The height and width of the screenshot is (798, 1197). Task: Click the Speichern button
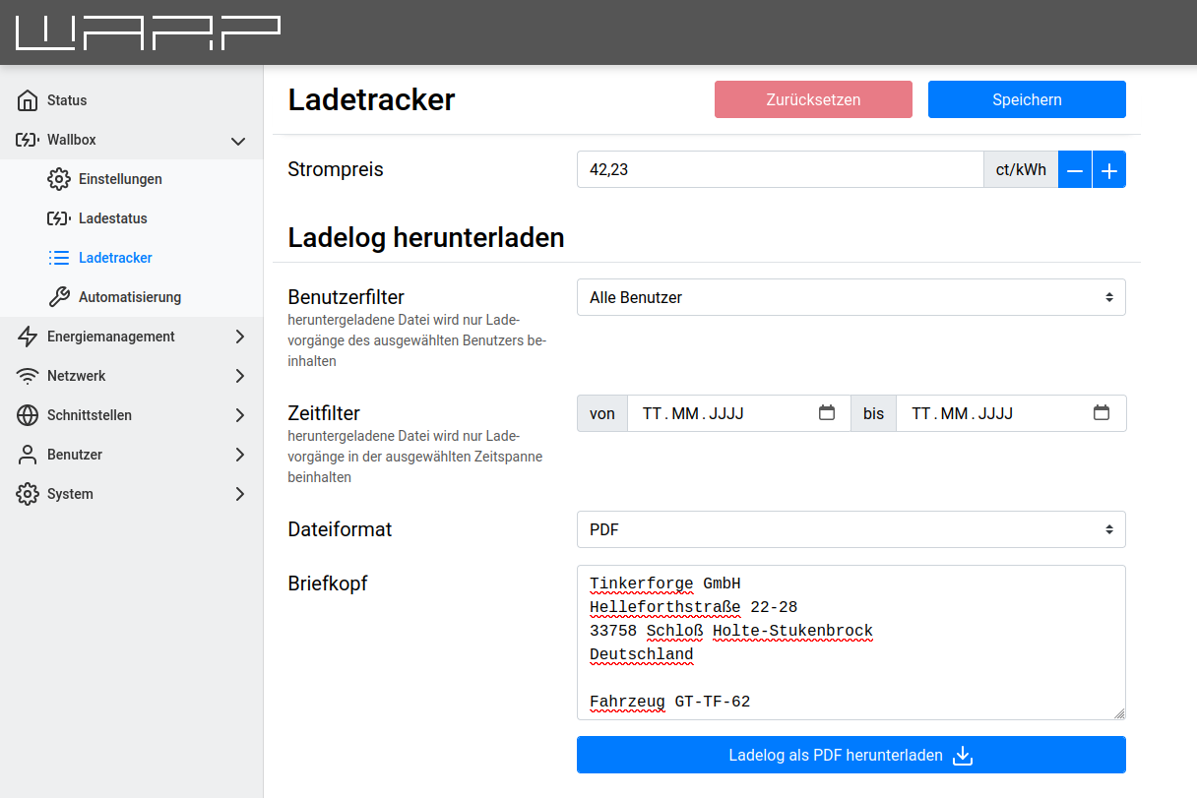click(1027, 99)
